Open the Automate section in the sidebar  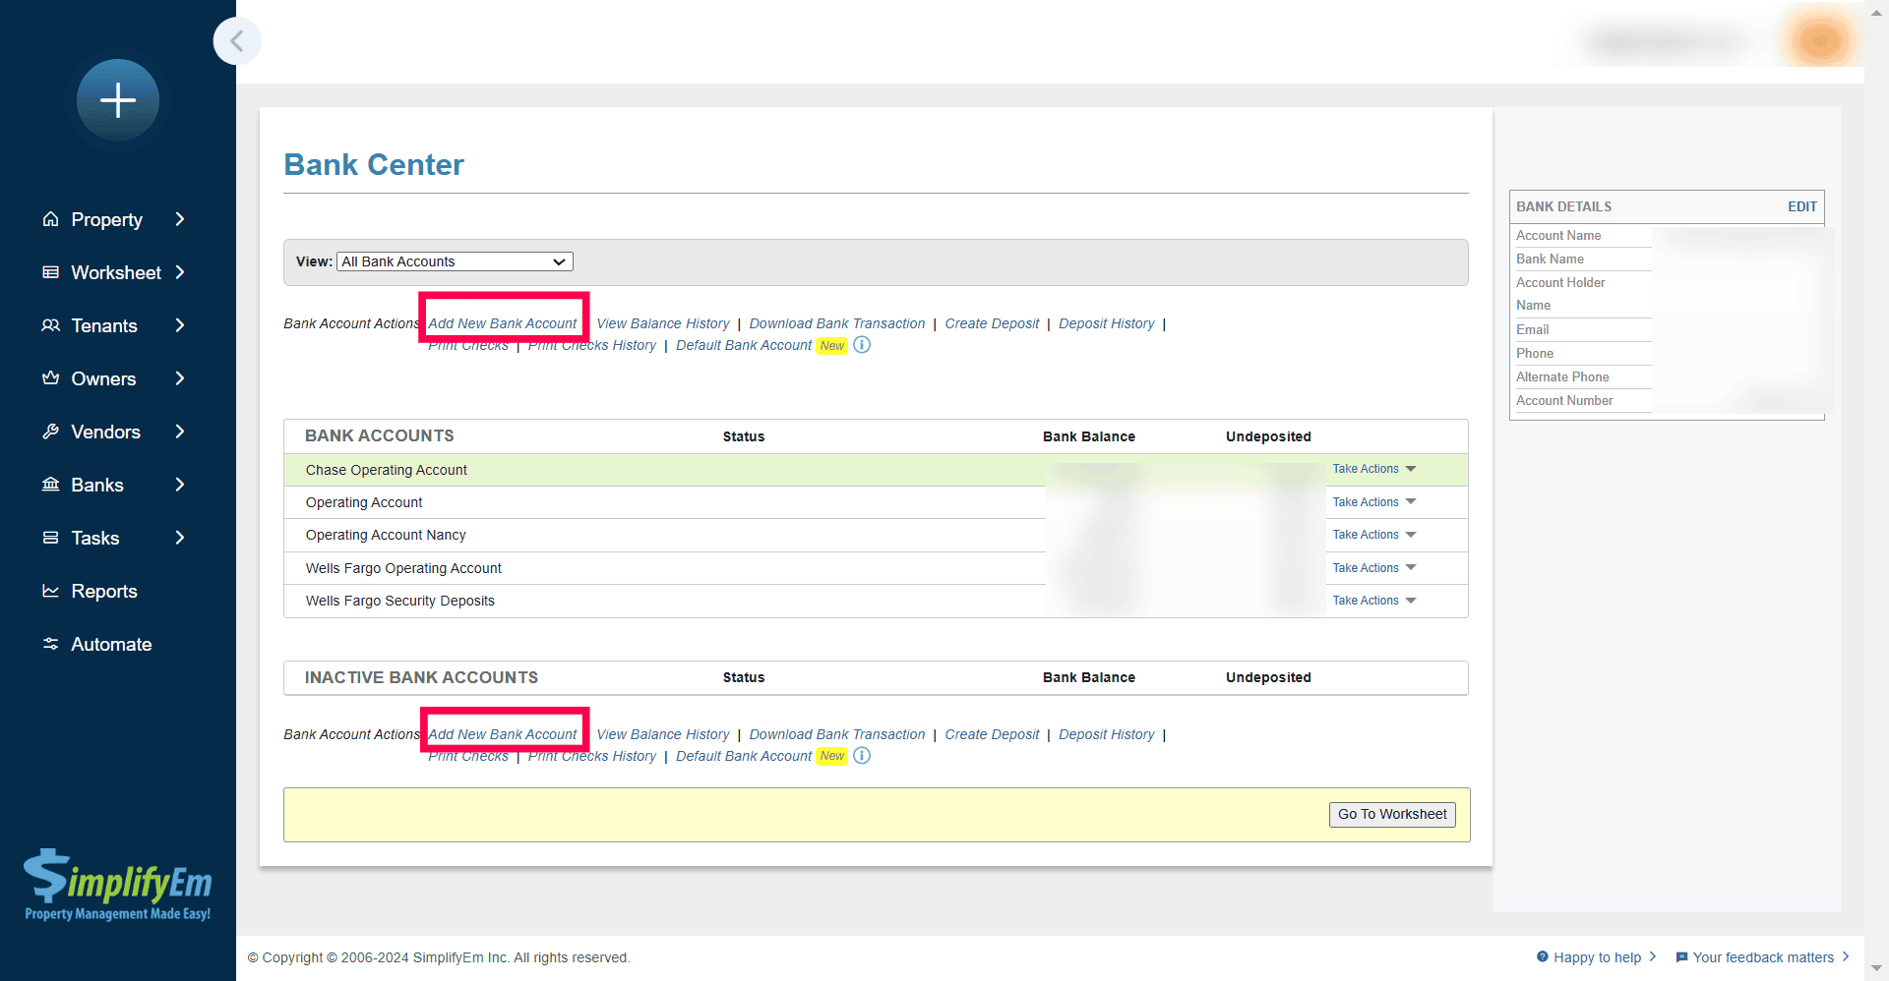(x=111, y=645)
